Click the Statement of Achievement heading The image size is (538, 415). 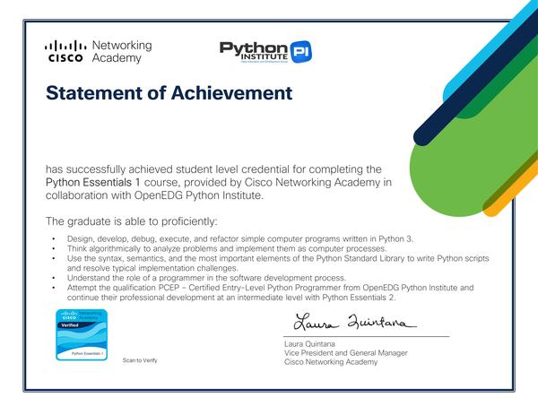click(169, 92)
